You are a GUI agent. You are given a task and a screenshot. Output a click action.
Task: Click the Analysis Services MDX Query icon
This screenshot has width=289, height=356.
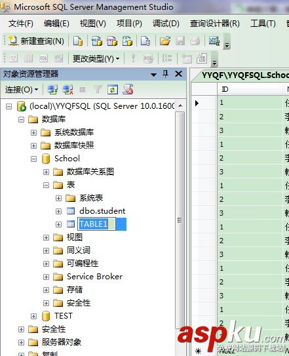[x=97, y=41]
